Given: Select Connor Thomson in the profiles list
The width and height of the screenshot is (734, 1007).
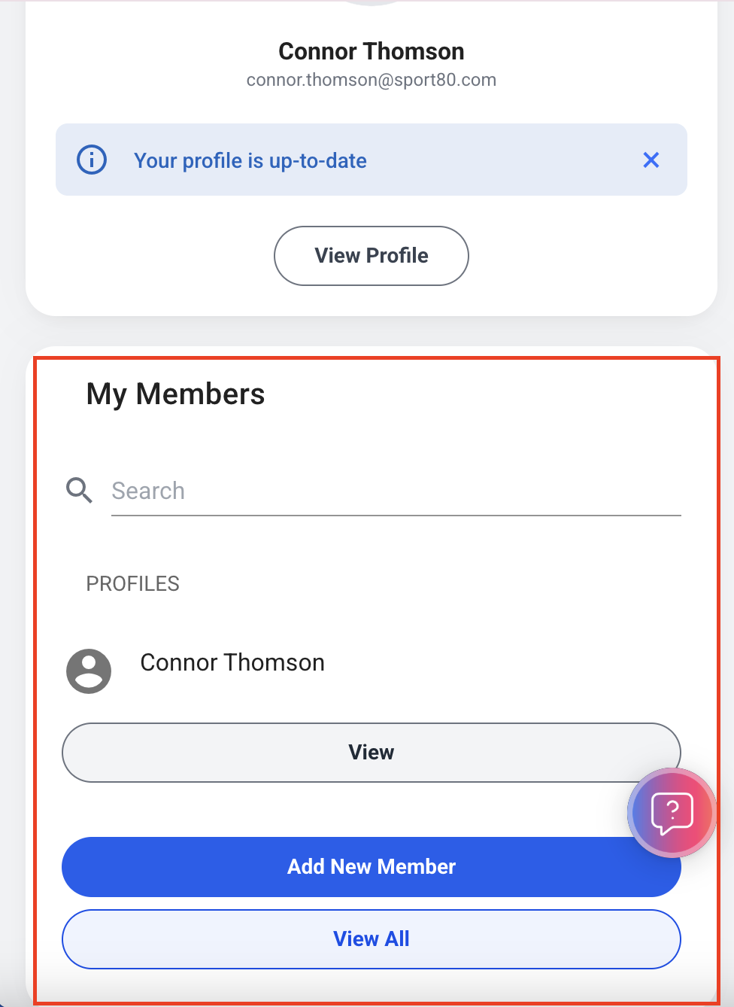Looking at the screenshot, I should pyautogui.click(x=232, y=662).
